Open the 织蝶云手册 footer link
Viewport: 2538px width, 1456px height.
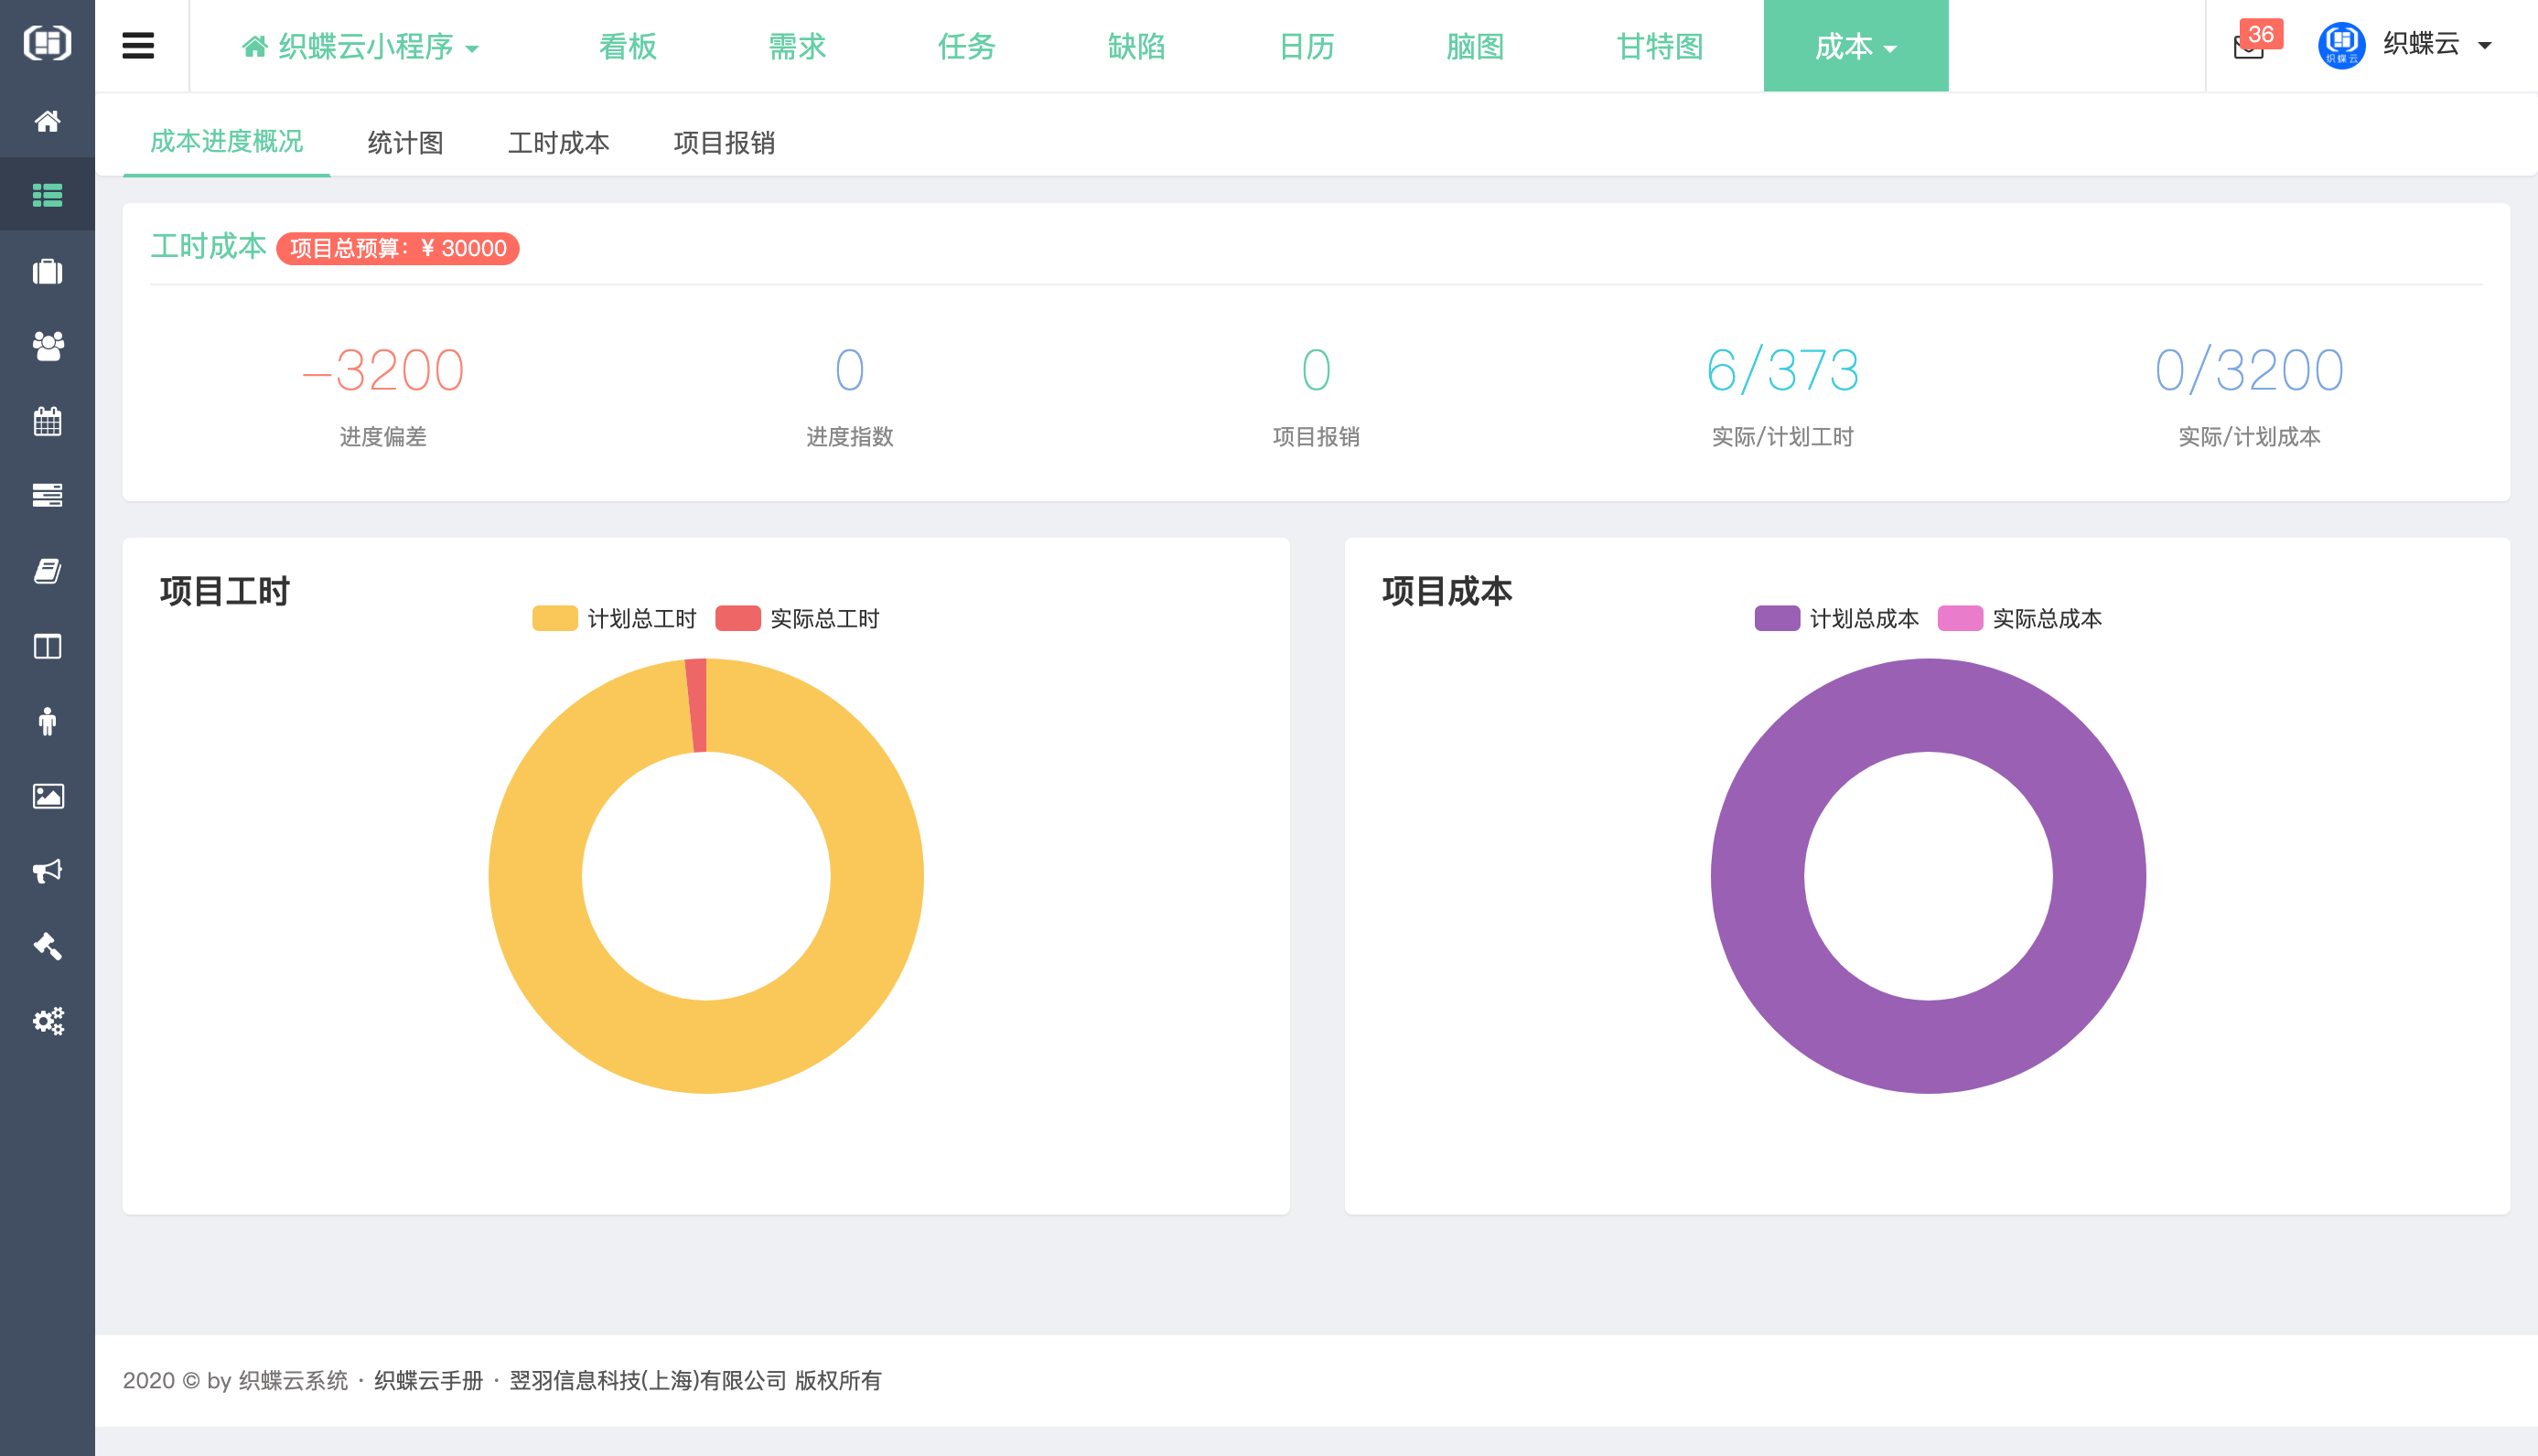[425, 1380]
